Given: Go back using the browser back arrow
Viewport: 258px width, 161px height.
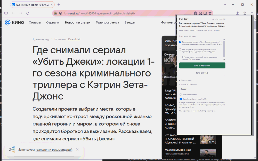Looking at the screenshot, I should click(13, 13).
